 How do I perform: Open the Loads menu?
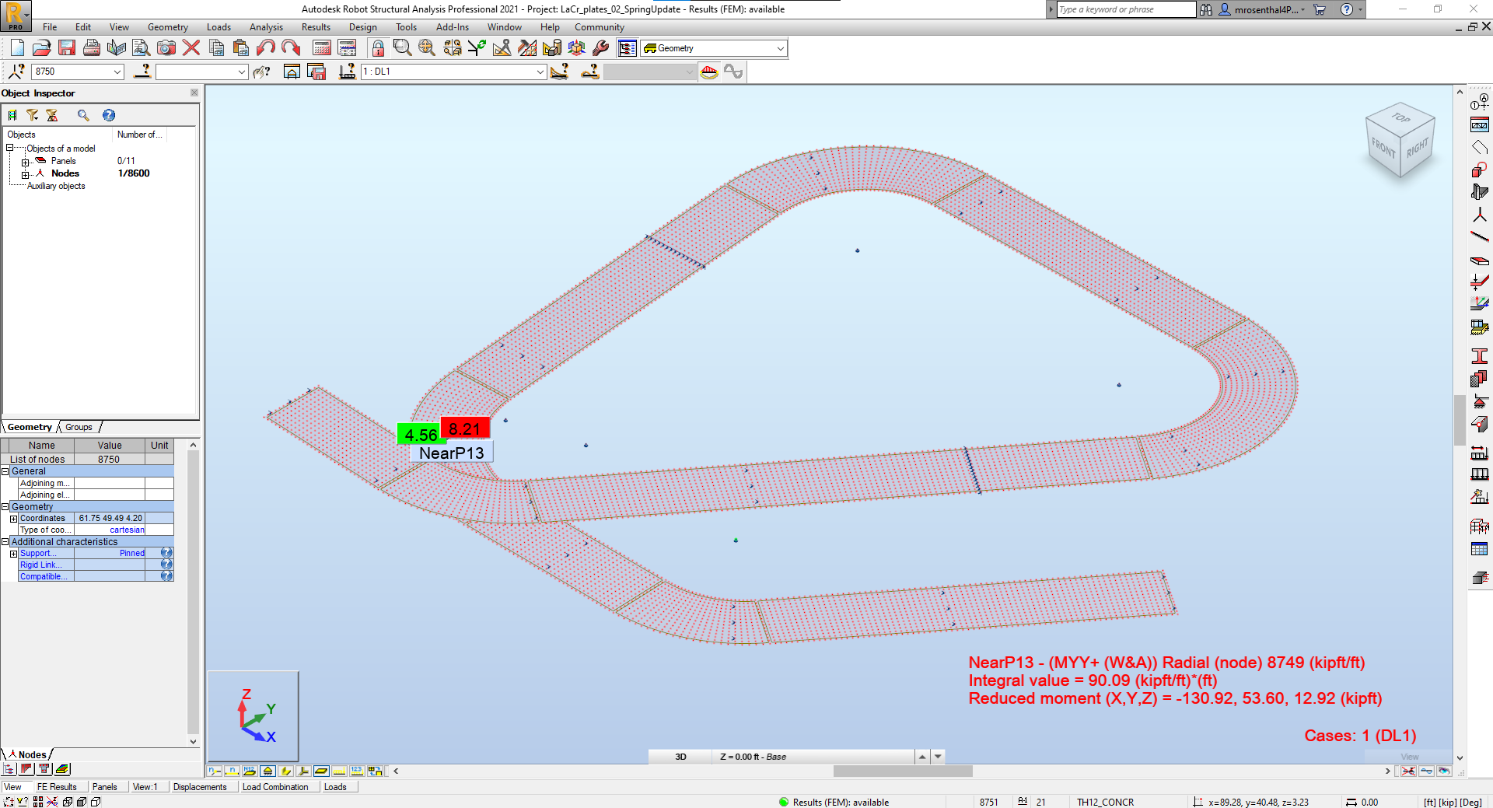coord(219,26)
